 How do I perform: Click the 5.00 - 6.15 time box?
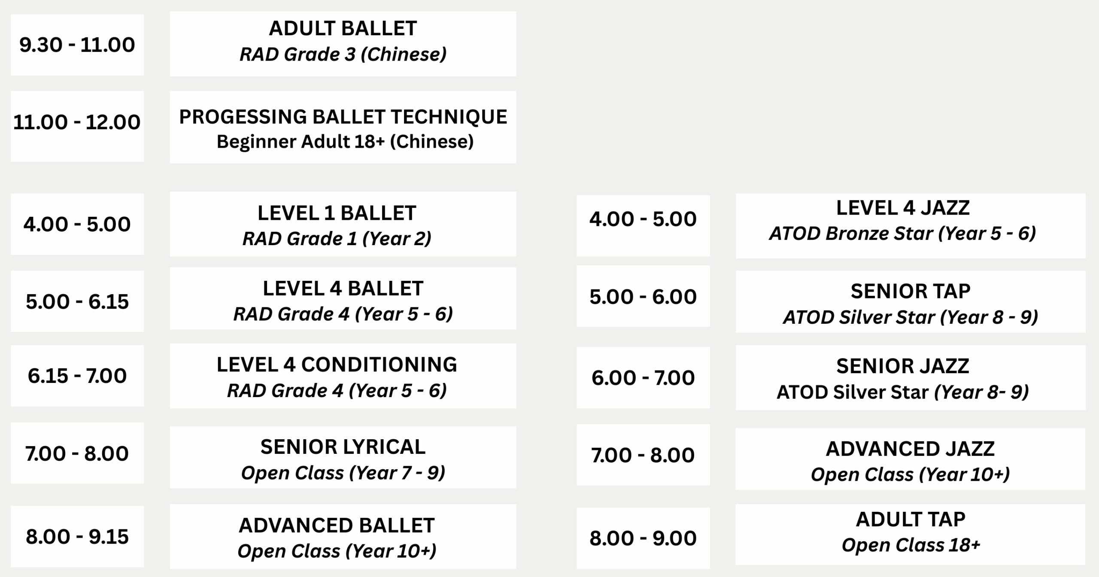[77, 301]
